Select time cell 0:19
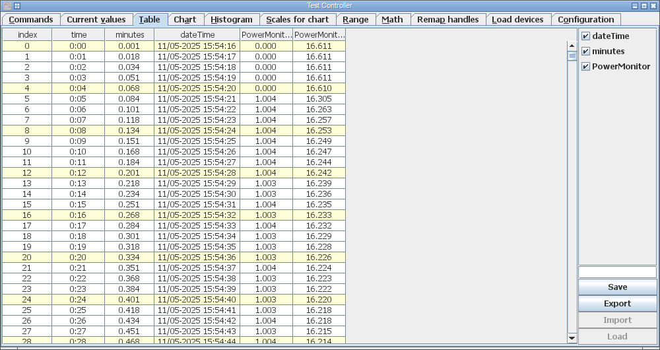Viewport: 660px width, 350px height. tap(79, 247)
